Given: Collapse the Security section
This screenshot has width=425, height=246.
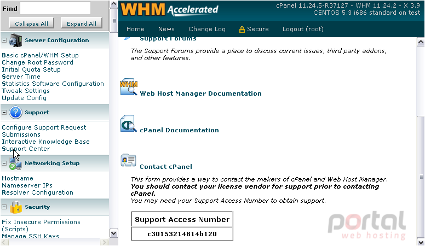Looking at the screenshot, I should click(x=4, y=207).
